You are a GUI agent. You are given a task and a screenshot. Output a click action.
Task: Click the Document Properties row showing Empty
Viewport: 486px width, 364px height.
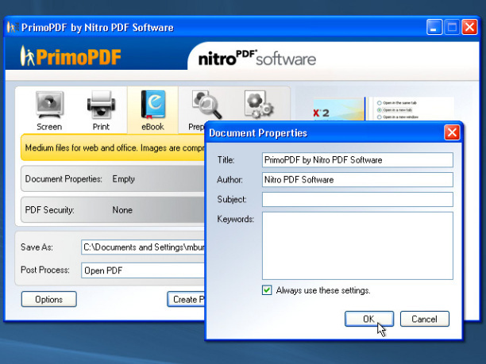coord(113,179)
